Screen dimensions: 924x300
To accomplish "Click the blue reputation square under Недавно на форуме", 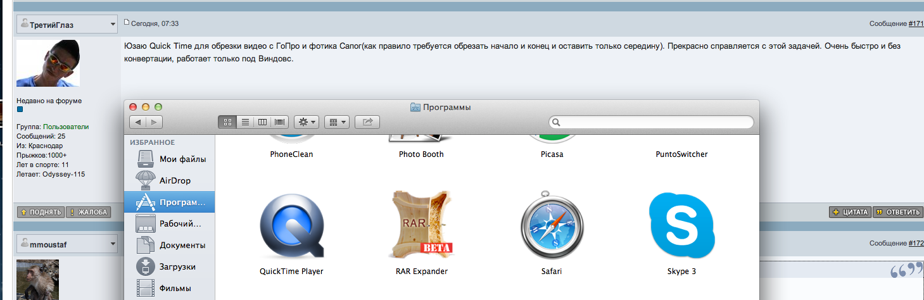I will coord(20,109).
